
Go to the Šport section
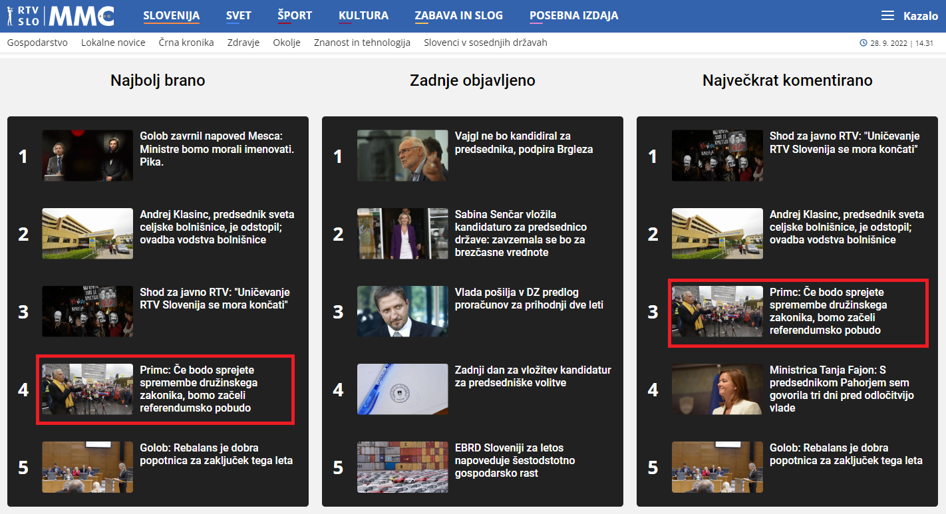(x=295, y=15)
